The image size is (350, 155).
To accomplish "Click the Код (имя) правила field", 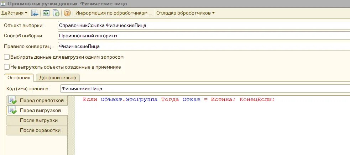I will 205,89.
